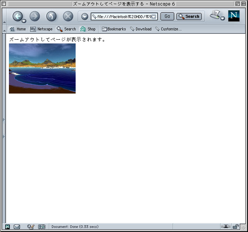The image size is (248, 232).
Task: Open Mail from the status bar envelope icon
Action: [17, 227]
